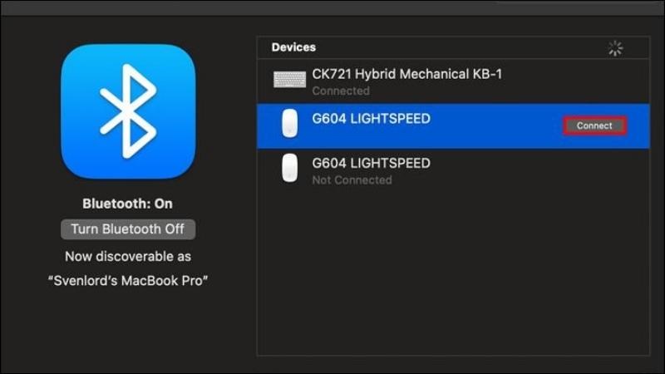Screen dimensions: 665x374
Task: Click empty area of the devices list
Action: [453, 272]
